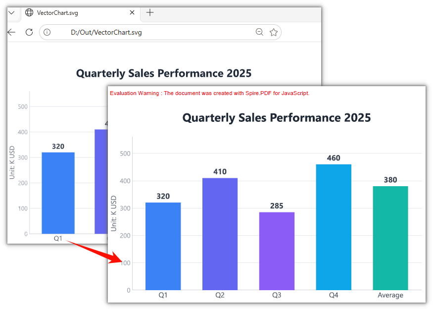Go back with the browser back arrow
This screenshot has height=309, width=433.
tap(11, 32)
